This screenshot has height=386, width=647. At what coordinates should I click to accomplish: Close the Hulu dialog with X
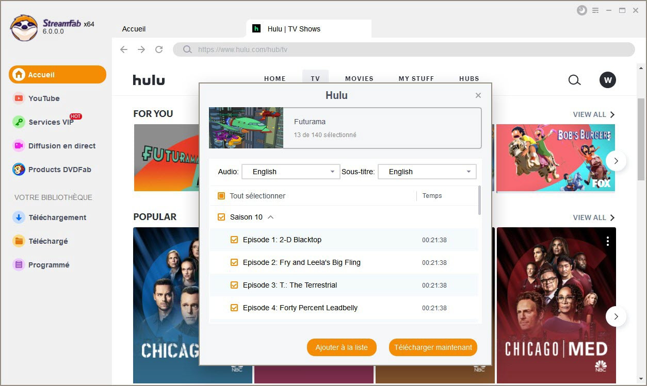pyautogui.click(x=478, y=95)
